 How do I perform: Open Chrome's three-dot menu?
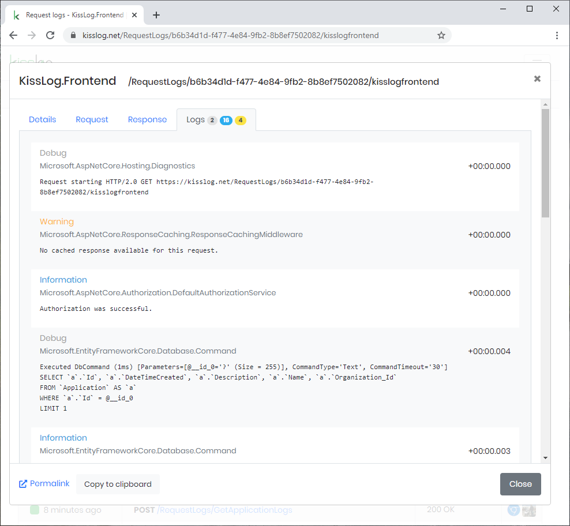(x=557, y=35)
